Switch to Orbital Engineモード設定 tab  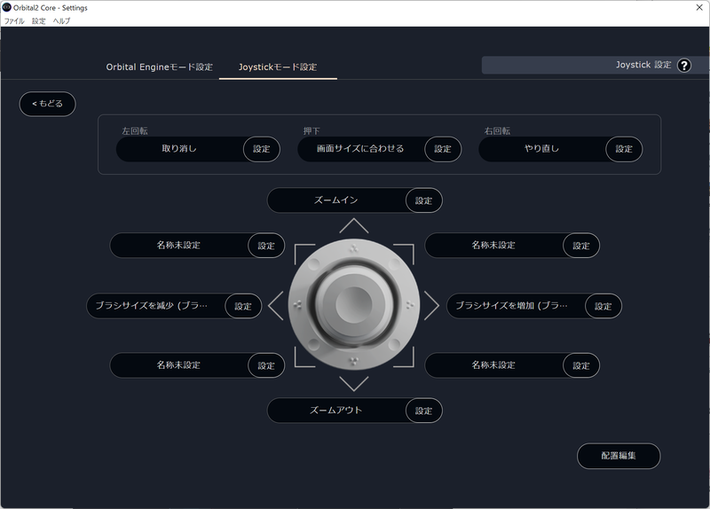tap(160, 67)
